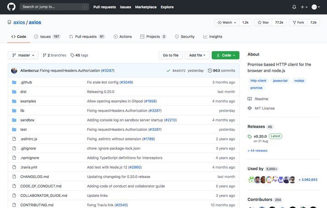327x208 pixels.
Task: Open Explore in top navigation
Action: tap(167, 7)
